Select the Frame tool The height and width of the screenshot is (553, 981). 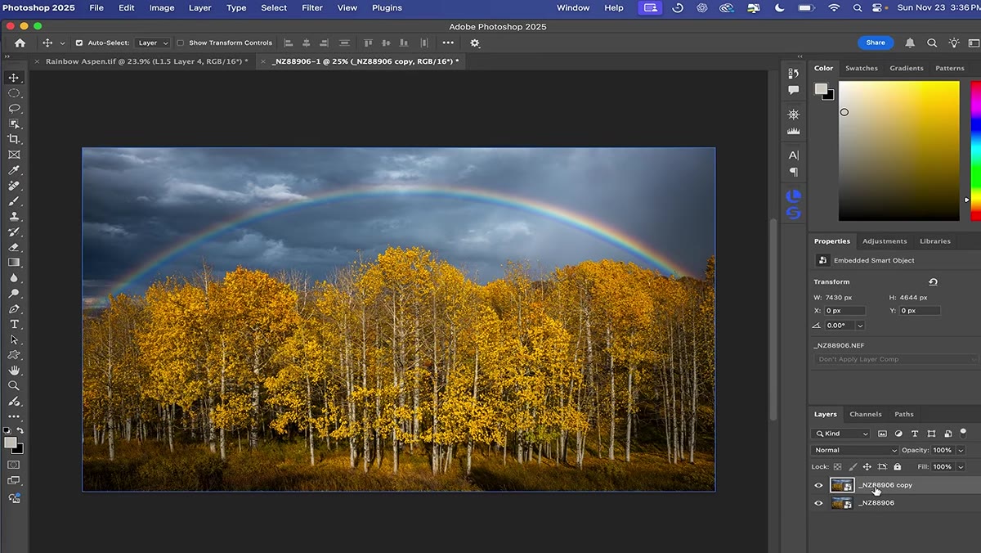coord(14,155)
